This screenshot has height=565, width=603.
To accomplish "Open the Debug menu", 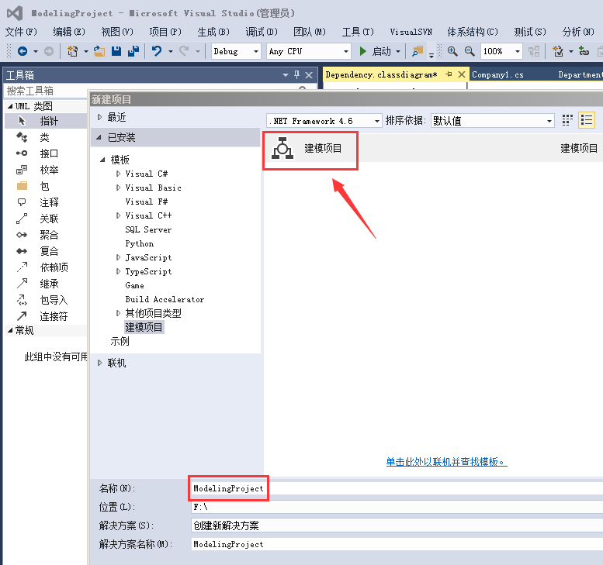I will [261, 32].
